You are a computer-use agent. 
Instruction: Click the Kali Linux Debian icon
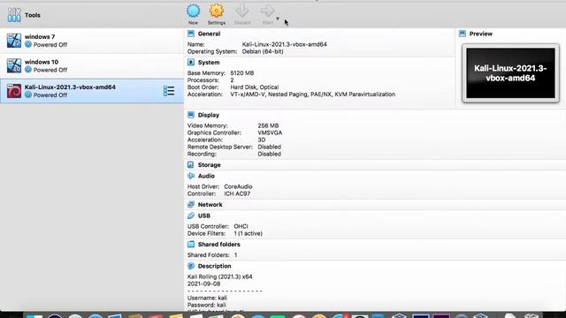14,91
